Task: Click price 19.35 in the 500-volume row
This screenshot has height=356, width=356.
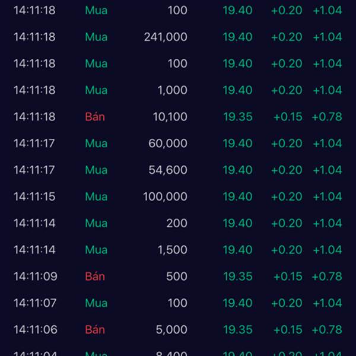Action: coord(238,276)
